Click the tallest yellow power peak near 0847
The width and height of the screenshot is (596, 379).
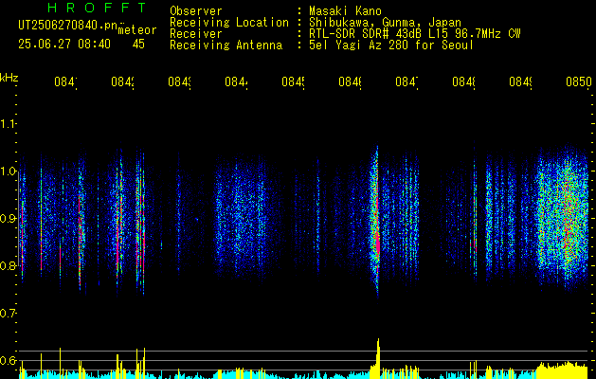tap(378, 357)
